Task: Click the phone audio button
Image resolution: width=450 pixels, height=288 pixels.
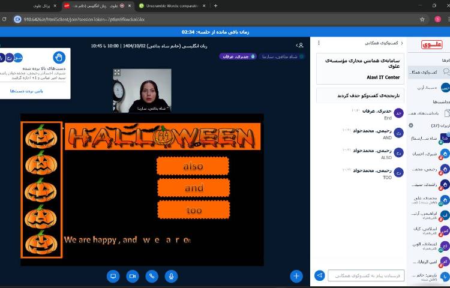Action: point(152,276)
